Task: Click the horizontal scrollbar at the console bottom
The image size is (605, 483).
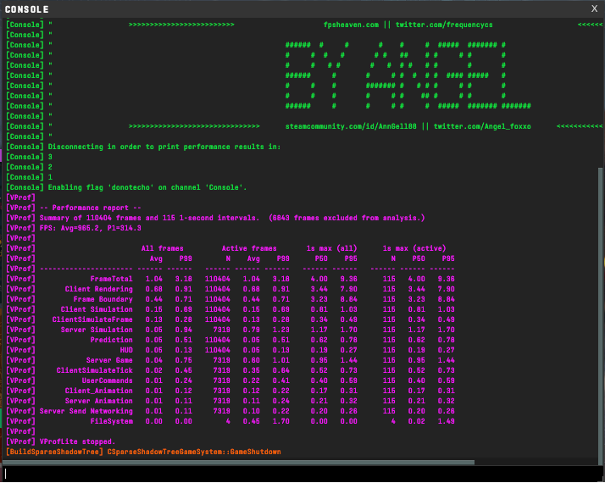Action: point(238,462)
